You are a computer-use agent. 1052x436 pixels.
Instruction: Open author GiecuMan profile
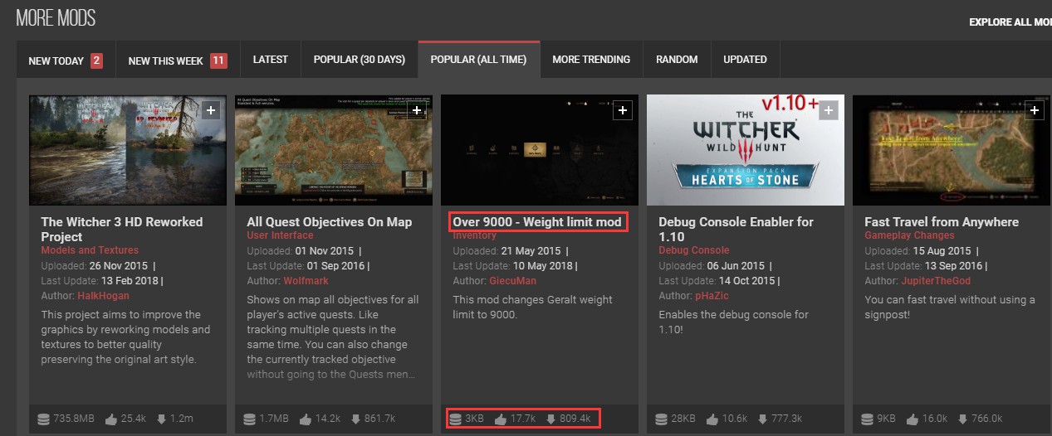(x=513, y=281)
